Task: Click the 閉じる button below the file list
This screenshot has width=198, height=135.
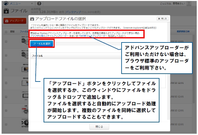Action: click(x=99, y=127)
